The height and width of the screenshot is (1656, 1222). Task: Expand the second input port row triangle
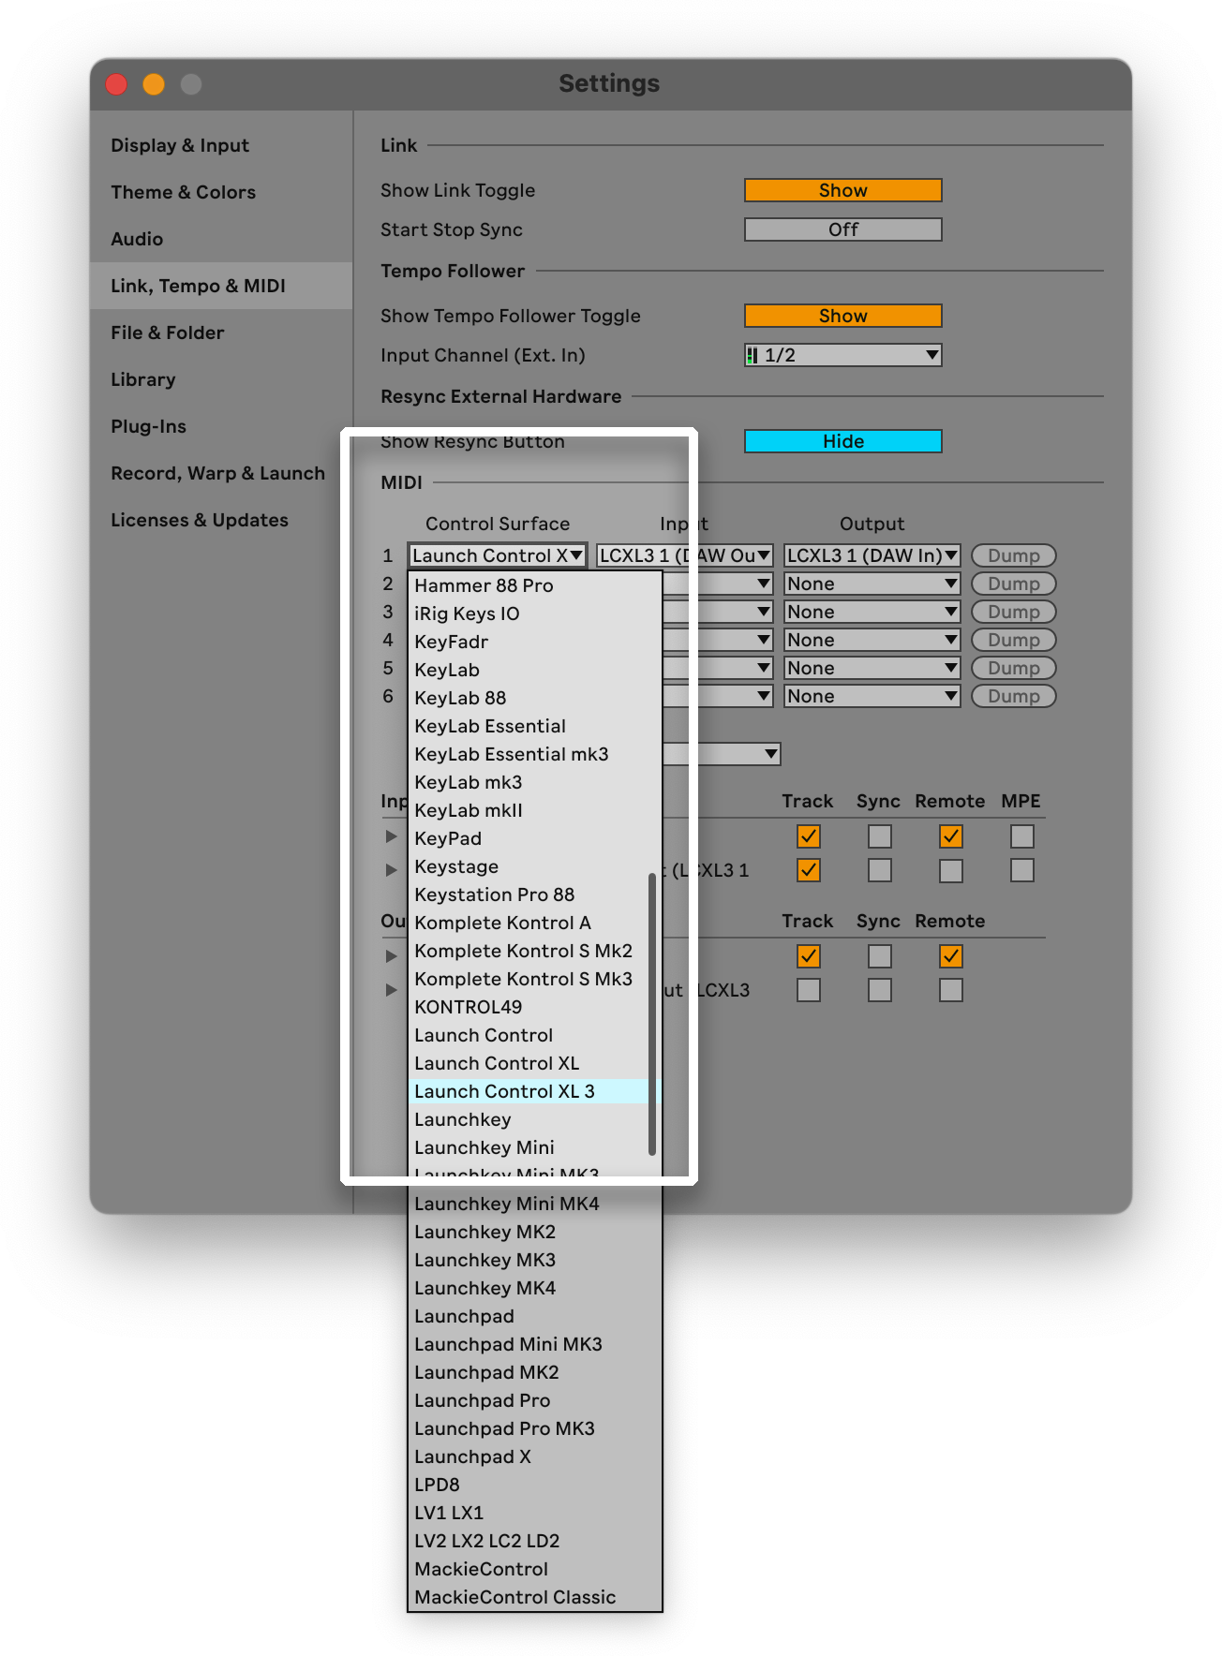[392, 870]
